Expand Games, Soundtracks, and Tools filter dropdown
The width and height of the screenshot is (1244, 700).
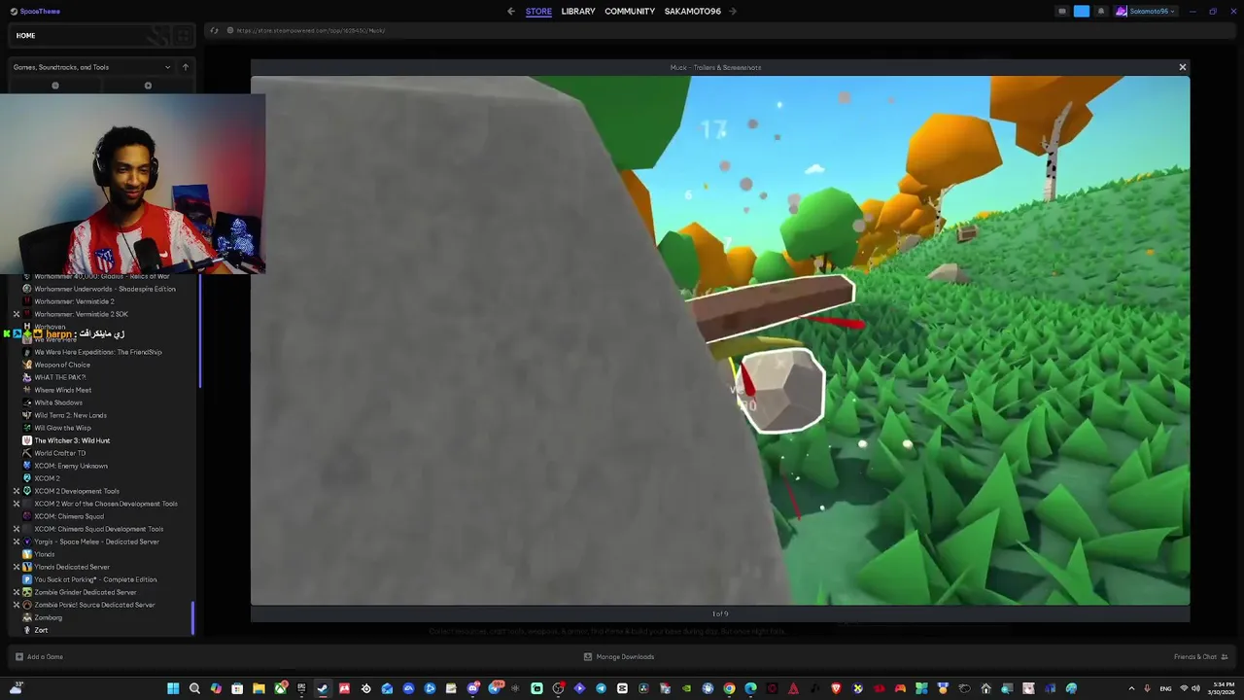pyautogui.click(x=93, y=67)
